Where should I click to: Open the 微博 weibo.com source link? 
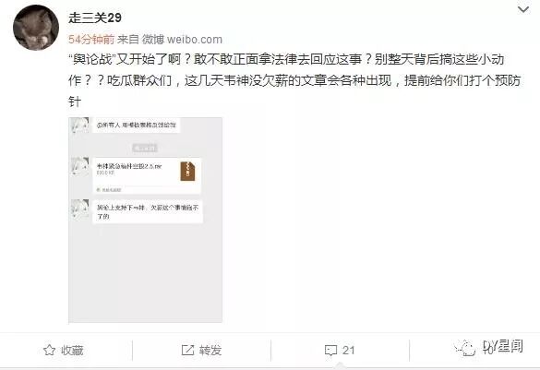[182, 40]
